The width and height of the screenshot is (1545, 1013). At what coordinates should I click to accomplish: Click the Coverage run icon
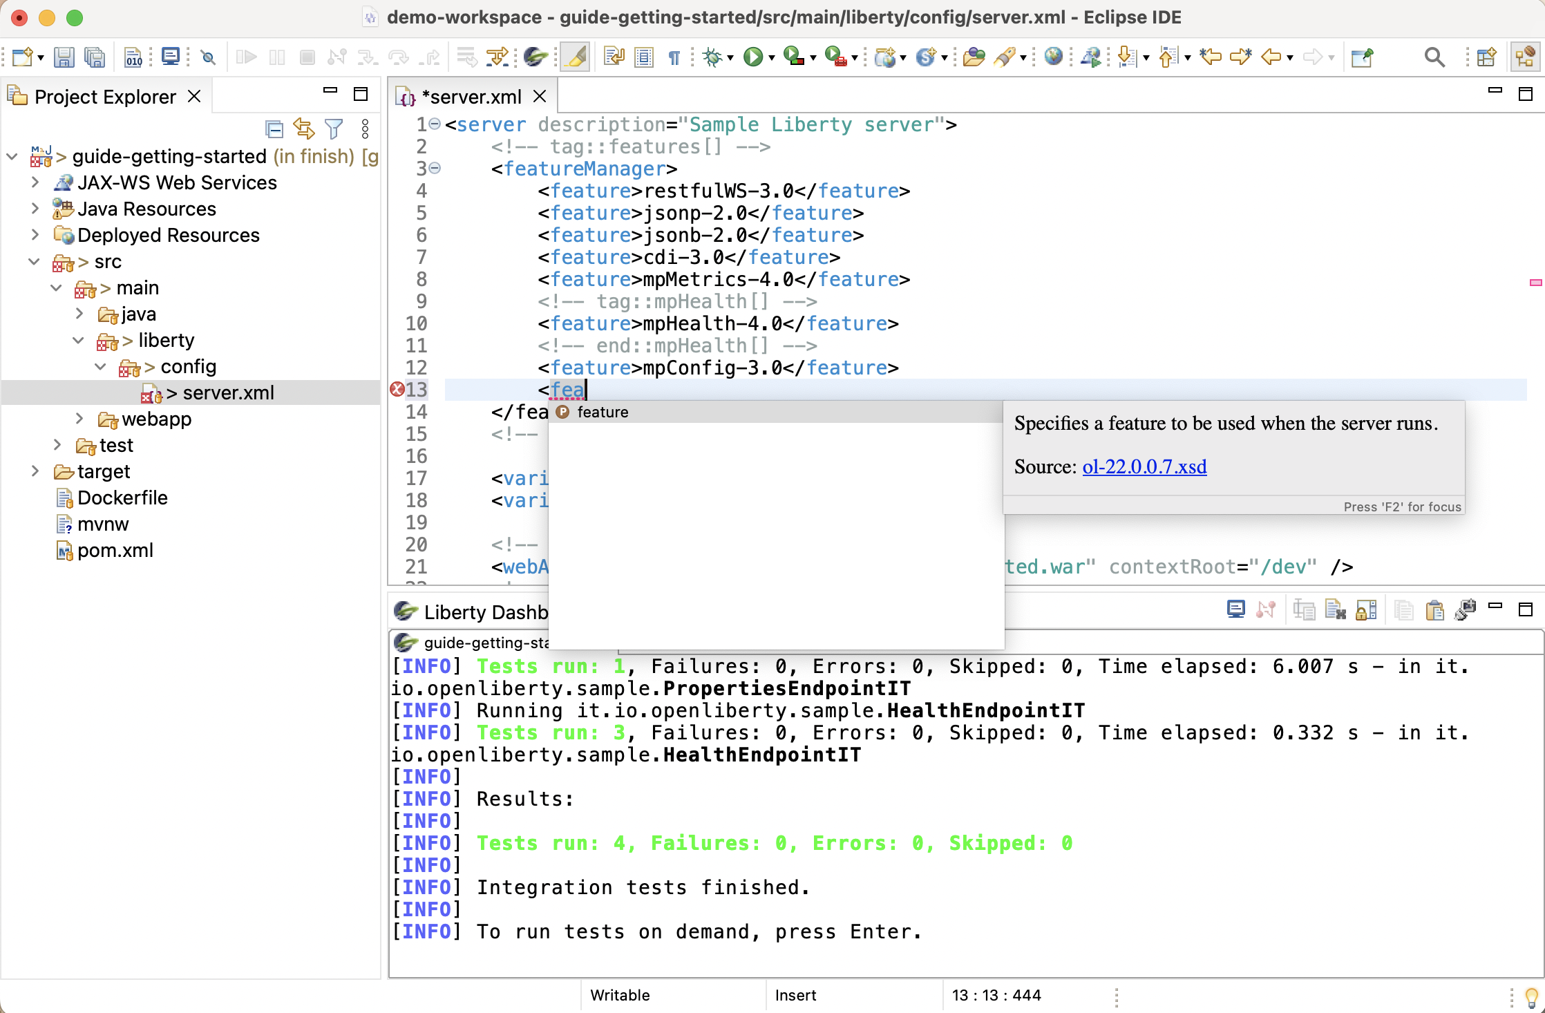pyautogui.click(x=794, y=57)
